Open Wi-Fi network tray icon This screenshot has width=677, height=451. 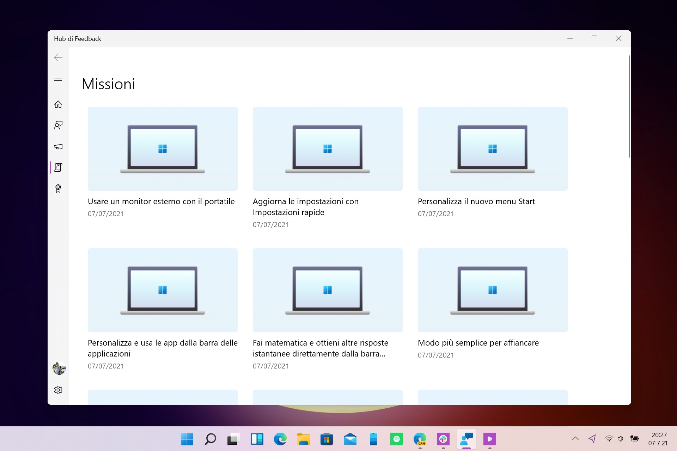click(609, 439)
